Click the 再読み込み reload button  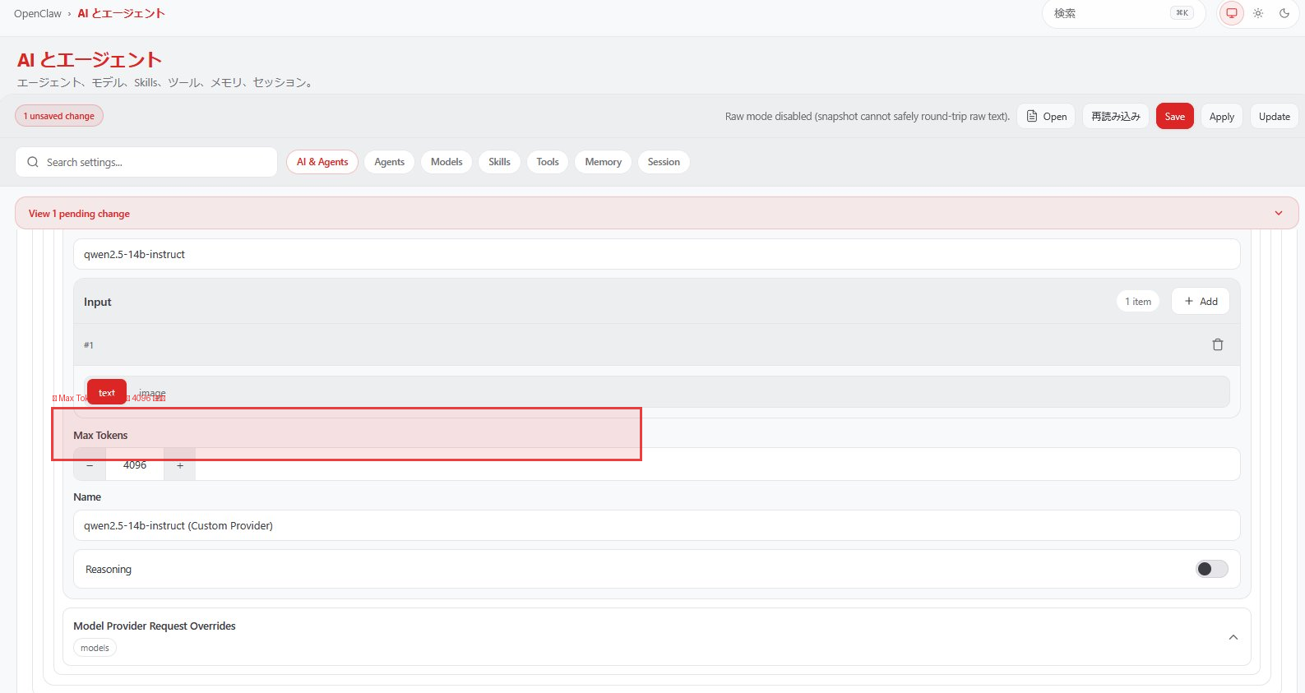1115,116
